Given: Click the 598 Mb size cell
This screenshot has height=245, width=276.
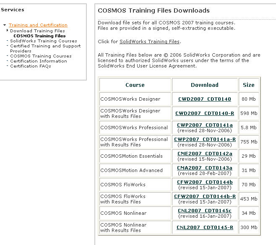Looking at the screenshot, I should point(249,113).
